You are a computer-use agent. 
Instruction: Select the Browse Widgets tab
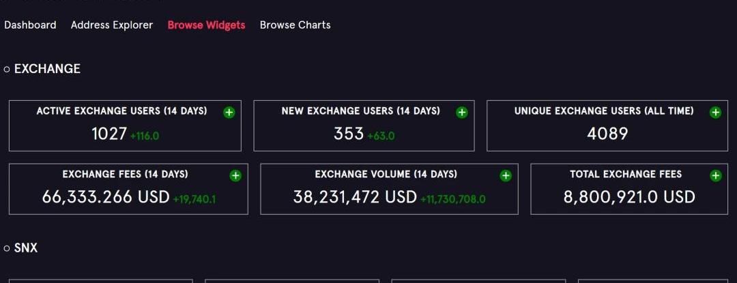coord(206,25)
